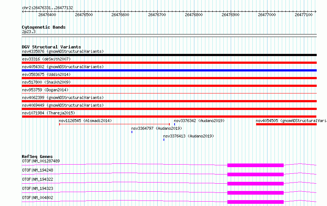Click ruler position 26476500
The height and width of the screenshot is (206, 327).
[x=84, y=15]
